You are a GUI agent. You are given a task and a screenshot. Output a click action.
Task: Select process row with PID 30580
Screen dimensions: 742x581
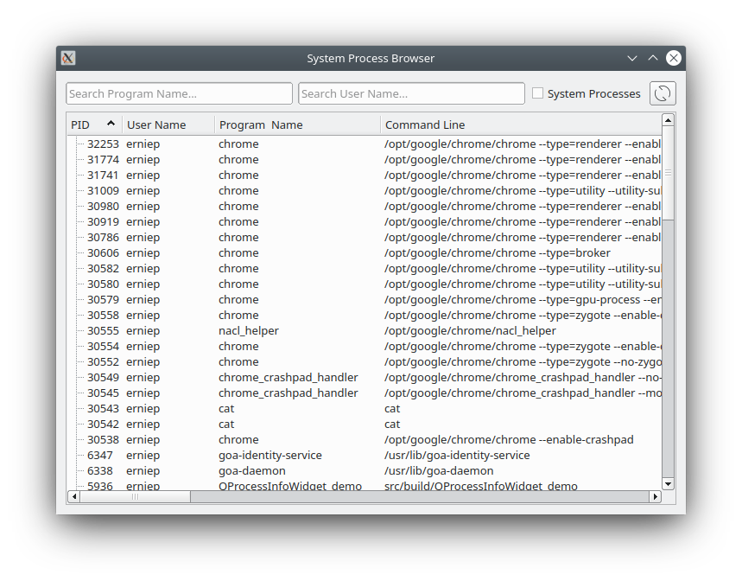(365, 284)
